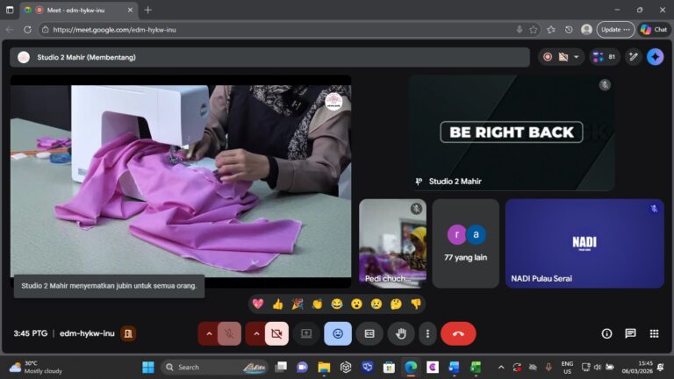Screen dimensions: 674x379
Task: Hide the emoji reactions bar
Action: click(x=338, y=333)
